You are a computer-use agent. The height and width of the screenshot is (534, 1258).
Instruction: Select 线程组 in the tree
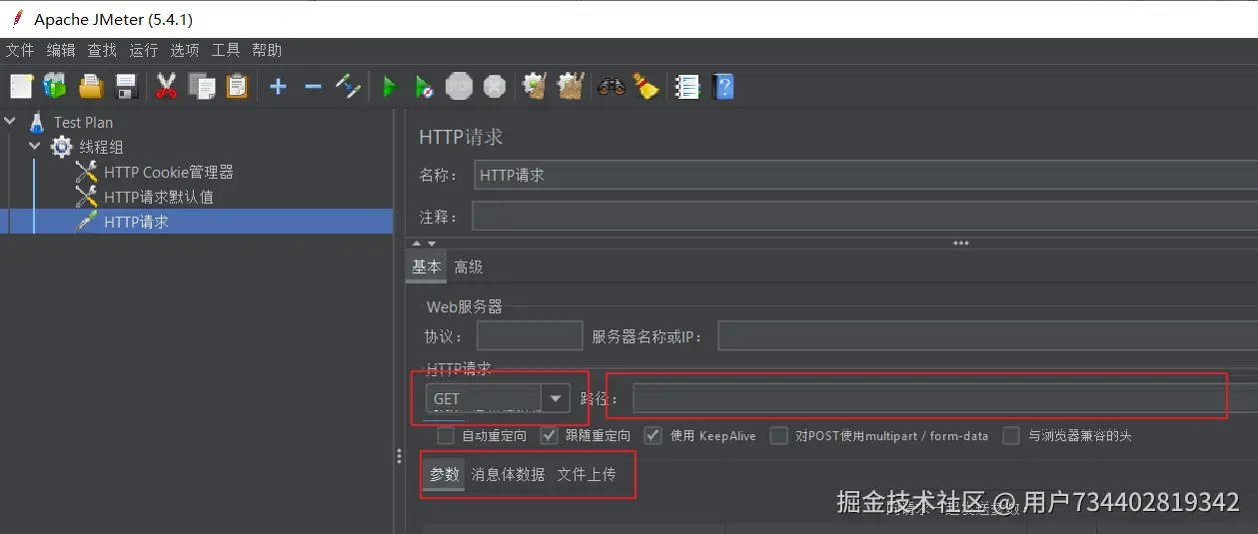pyautogui.click(x=101, y=147)
